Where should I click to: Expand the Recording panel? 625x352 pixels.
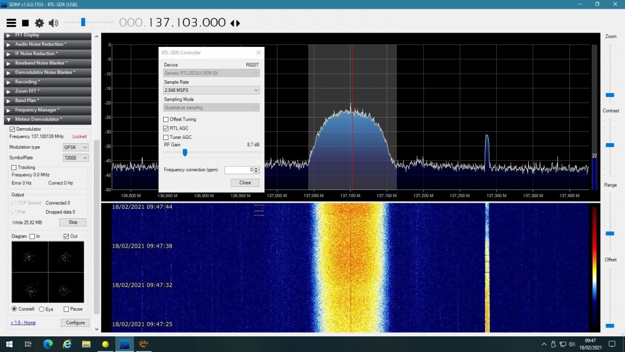[x=47, y=82]
